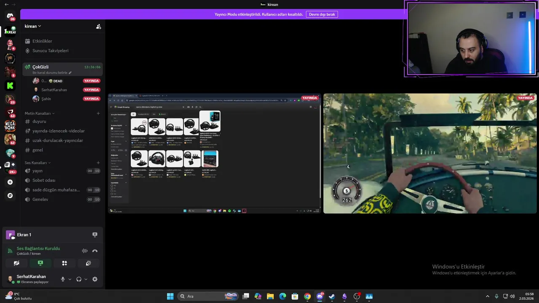Open Microsoft Edge from taskbar
Viewport: 539px width, 303px height.
[283, 296]
